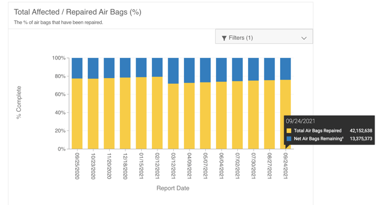This screenshot has height=205, width=379.
Task: Select the yellow bar for 06/04/2021
Action: tap(222, 116)
